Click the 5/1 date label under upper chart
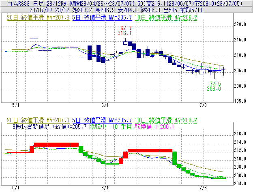The height and width of the screenshot is (193, 253). tap(16, 105)
